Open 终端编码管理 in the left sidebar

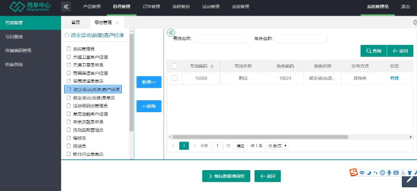point(31,51)
